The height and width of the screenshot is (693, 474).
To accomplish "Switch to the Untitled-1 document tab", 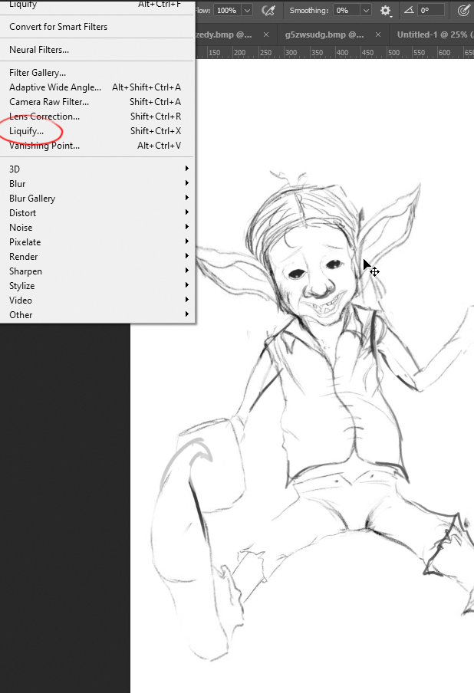I will click(433, 35).
